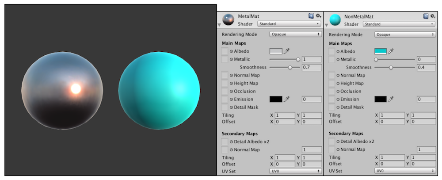The width and height of the screenshot is (442, 180).
Task: Click MetalMat black Emission color swatch
Action: pos(276,100)
